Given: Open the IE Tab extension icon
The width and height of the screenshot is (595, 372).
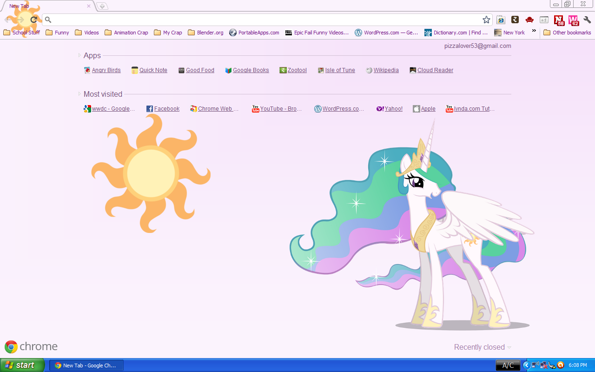Looking at the screenshot, I should click(501, 20).
